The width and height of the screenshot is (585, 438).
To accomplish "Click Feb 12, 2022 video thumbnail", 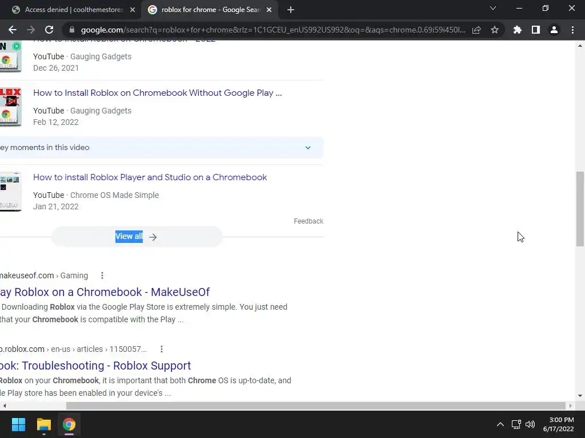I will [x=10, y=107].
